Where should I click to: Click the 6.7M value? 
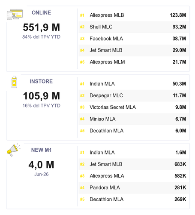181,119
